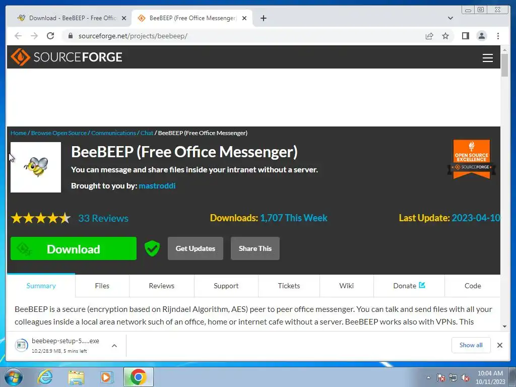
Task: Click the Chat breadcrumb link
Action: click(147, 133)
